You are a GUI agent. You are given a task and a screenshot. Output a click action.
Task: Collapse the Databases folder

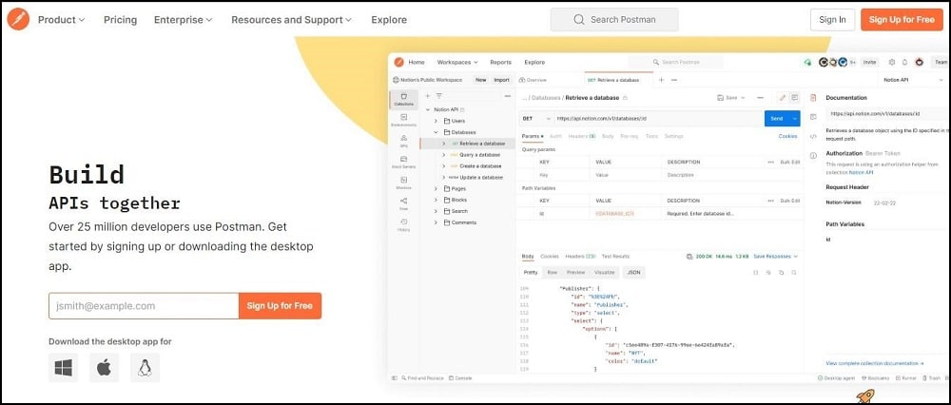436,132
